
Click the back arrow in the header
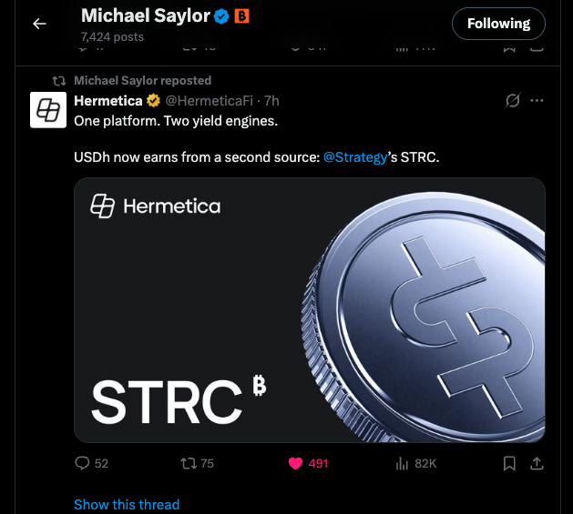(39, 24)
